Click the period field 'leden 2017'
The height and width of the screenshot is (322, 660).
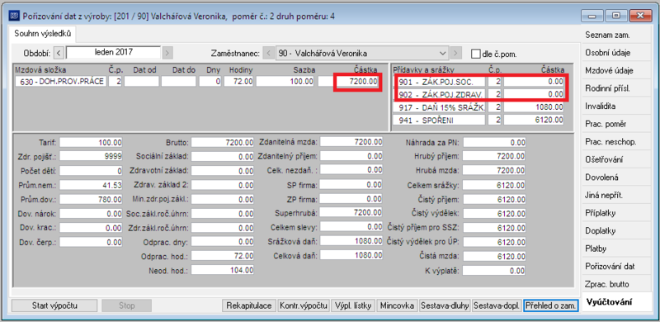113,53
